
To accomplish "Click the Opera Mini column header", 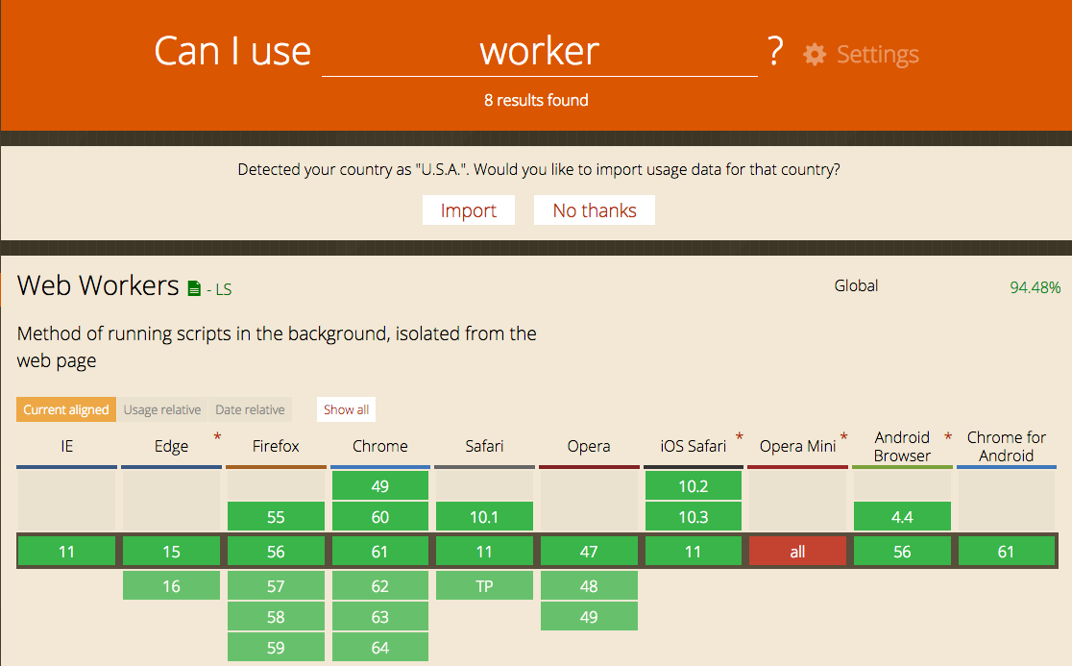I will pos(798,447).
